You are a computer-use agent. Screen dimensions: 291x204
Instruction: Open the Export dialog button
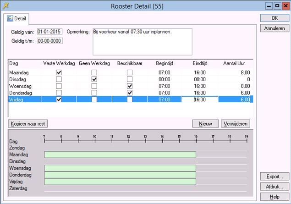tap(274, 176)
